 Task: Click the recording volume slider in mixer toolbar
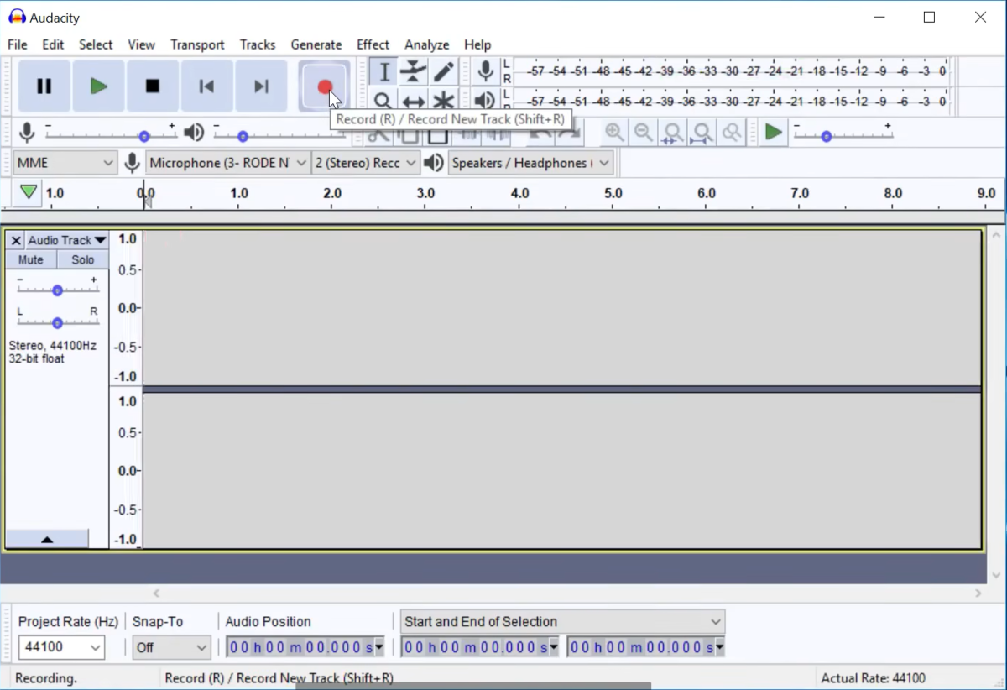tap(111, 134)
